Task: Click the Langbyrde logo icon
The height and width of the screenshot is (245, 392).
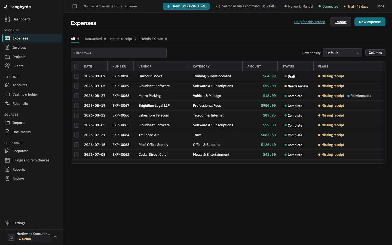Action: [x=6, y=7]
